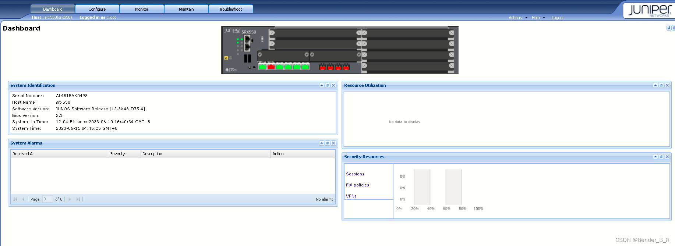
Task: Click the Logout link
Action: [x=558, y=18]
